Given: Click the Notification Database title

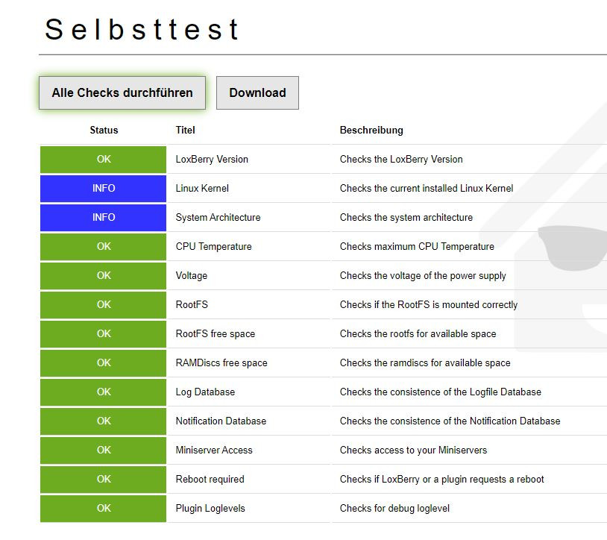Looking at the screenshot, I should (221, 421).
